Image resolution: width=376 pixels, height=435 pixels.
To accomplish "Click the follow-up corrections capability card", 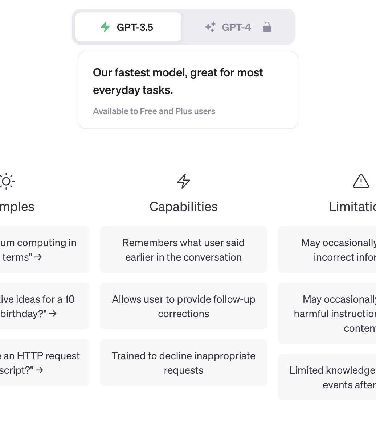I will [x=184, y=306].
